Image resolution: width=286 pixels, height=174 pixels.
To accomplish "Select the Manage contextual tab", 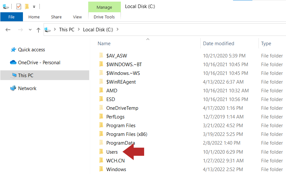I will tap(104, 7).
